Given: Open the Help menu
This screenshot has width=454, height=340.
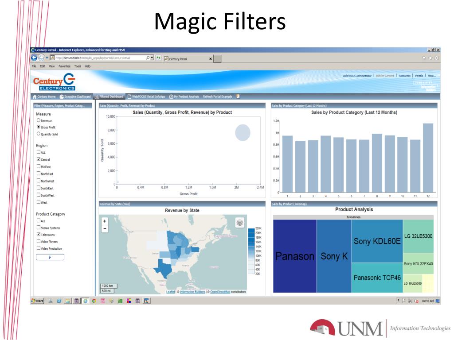Looking at the screenshot, I should pyautogui.click(x=88, y=66).
